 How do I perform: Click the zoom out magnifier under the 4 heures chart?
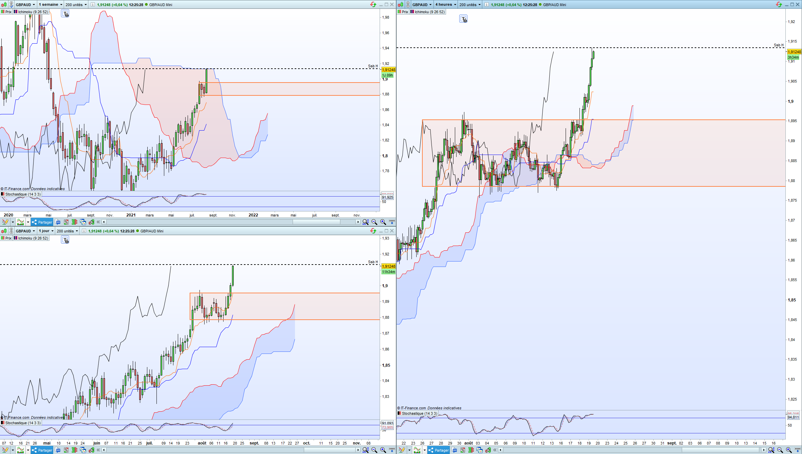click(x=780, y=450)
